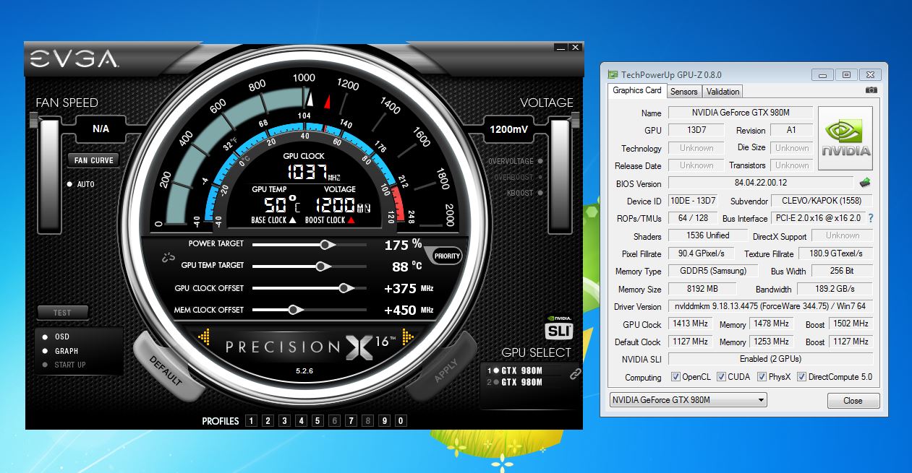Switch to the Sensors tab
Viewport: 912px width, 473px height.
pyautogui.click(x=683, y=92)
